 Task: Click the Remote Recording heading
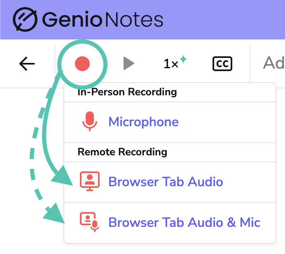[122, 152]
